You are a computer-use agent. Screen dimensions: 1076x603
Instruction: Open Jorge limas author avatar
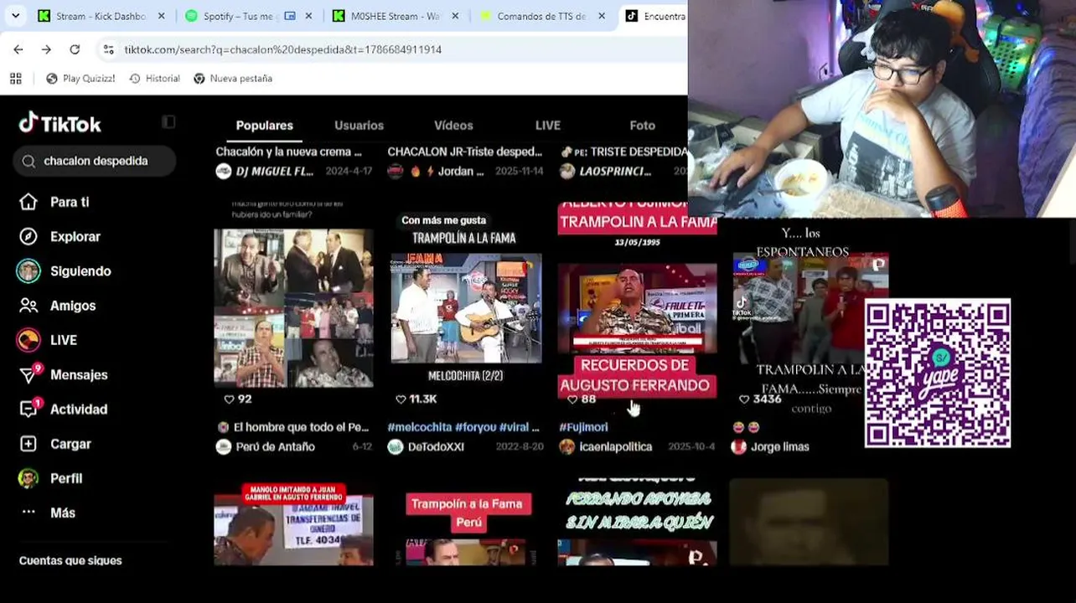739,446
